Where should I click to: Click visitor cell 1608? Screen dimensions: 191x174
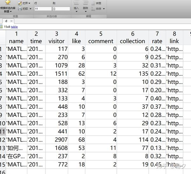tap(57, 148)
